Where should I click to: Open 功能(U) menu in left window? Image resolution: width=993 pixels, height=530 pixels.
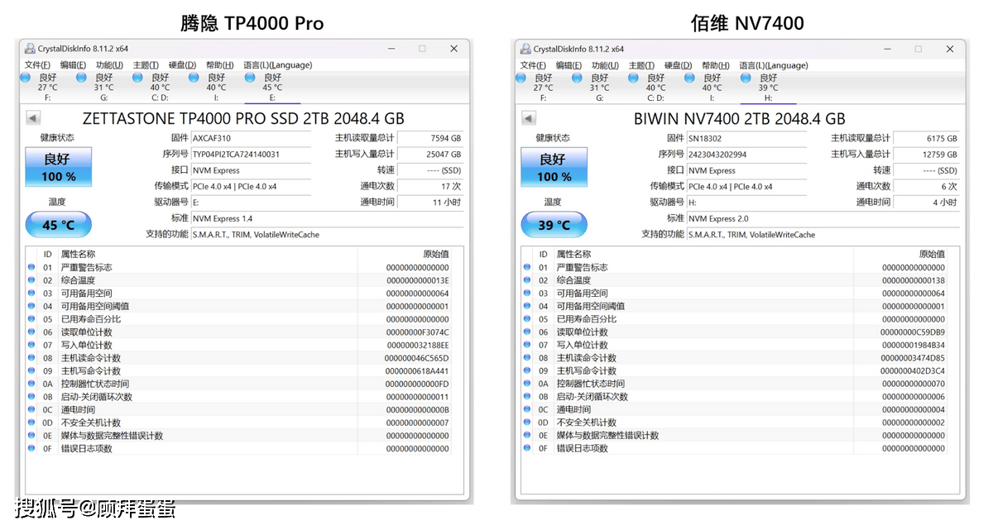(x=109, y=65)
